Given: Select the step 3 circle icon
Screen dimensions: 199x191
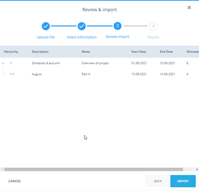Looking at the screenshot, I should [117, 26].
